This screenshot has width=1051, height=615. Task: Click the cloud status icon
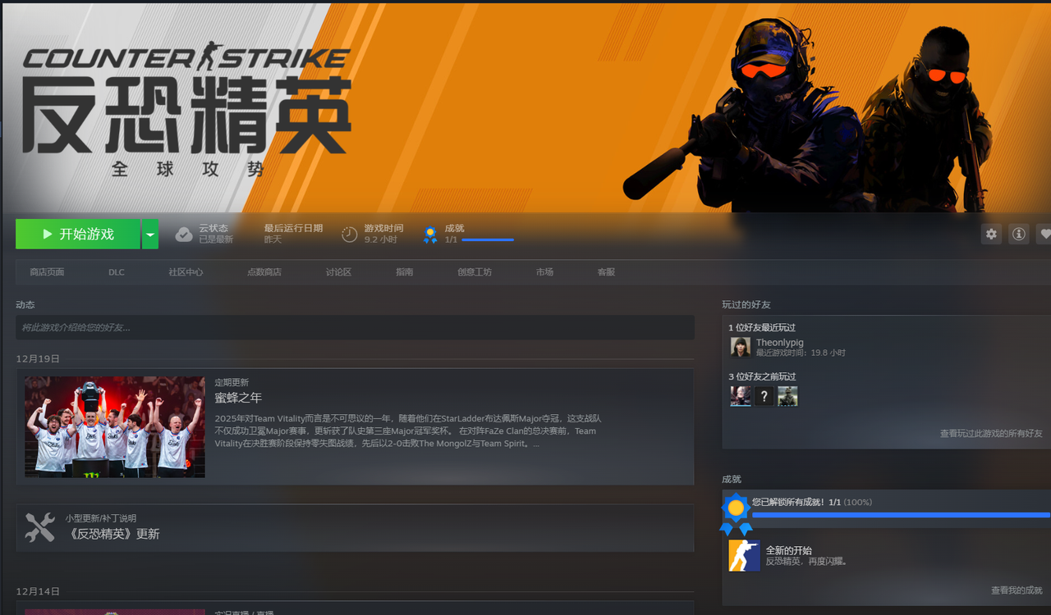coord(184,235)
